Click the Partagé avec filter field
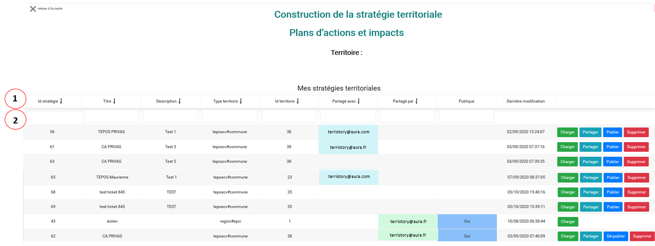The width and height of the screenshot is (655, 246). pyautogui.click(x=348, y=116)
